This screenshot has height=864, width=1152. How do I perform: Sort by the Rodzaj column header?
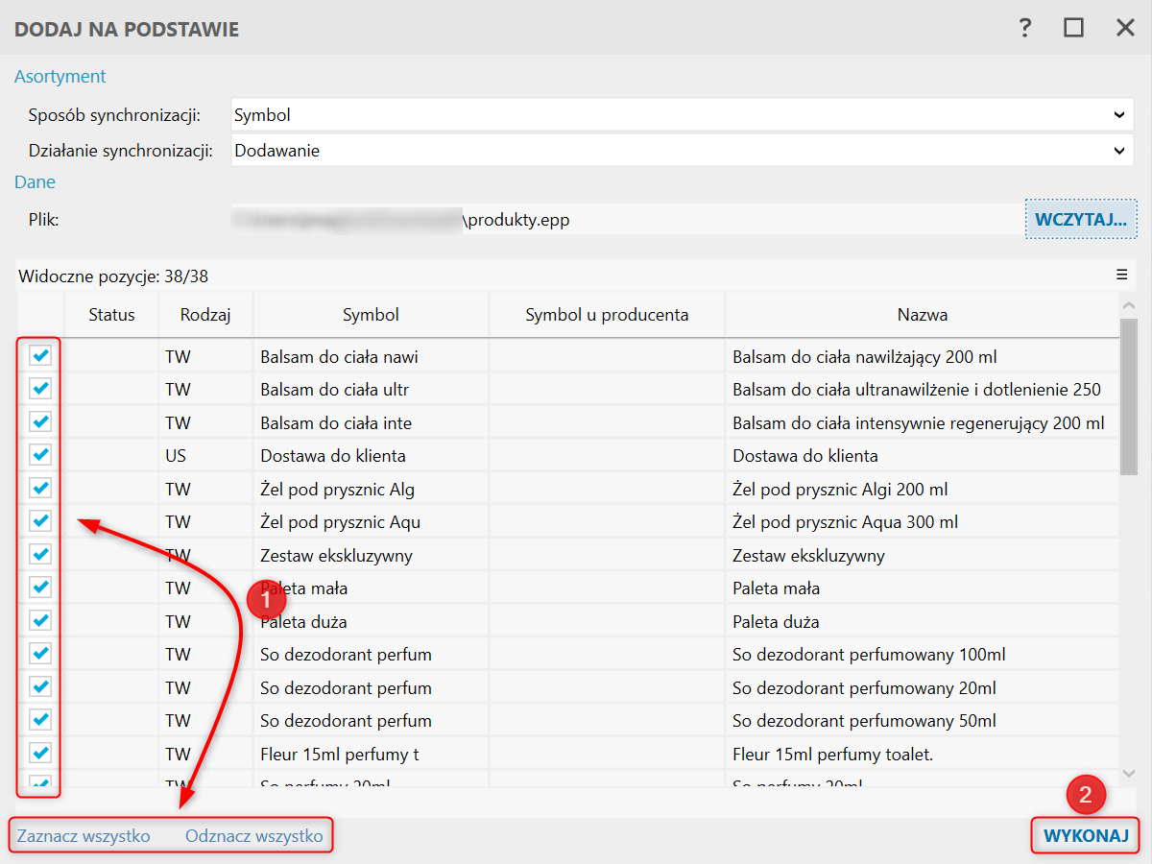point(205,315)
